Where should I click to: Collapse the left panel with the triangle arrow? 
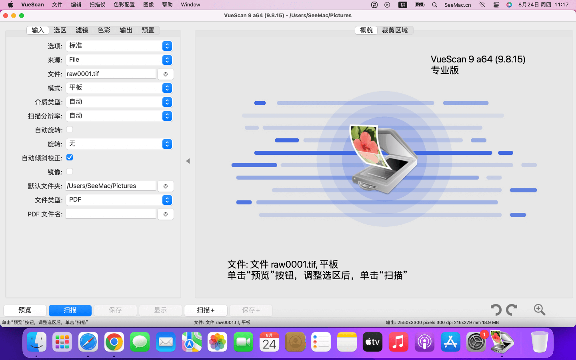(x=188, y=161)
